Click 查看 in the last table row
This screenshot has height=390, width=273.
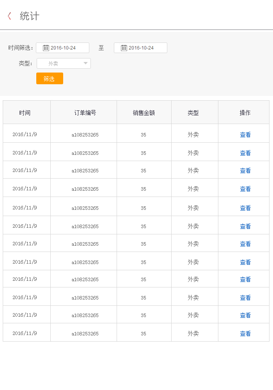click(245, 334)
